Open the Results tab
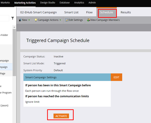 tap(126, 12)
